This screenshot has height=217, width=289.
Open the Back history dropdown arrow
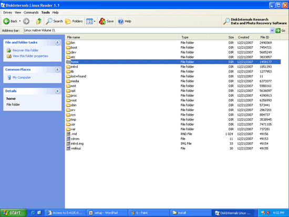click(x=20, y=21)
